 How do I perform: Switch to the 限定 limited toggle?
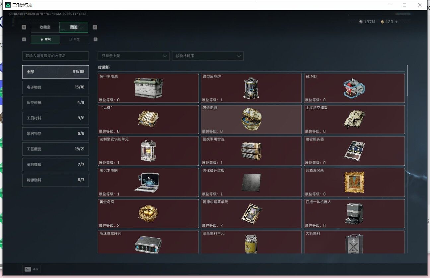[74, 39]
